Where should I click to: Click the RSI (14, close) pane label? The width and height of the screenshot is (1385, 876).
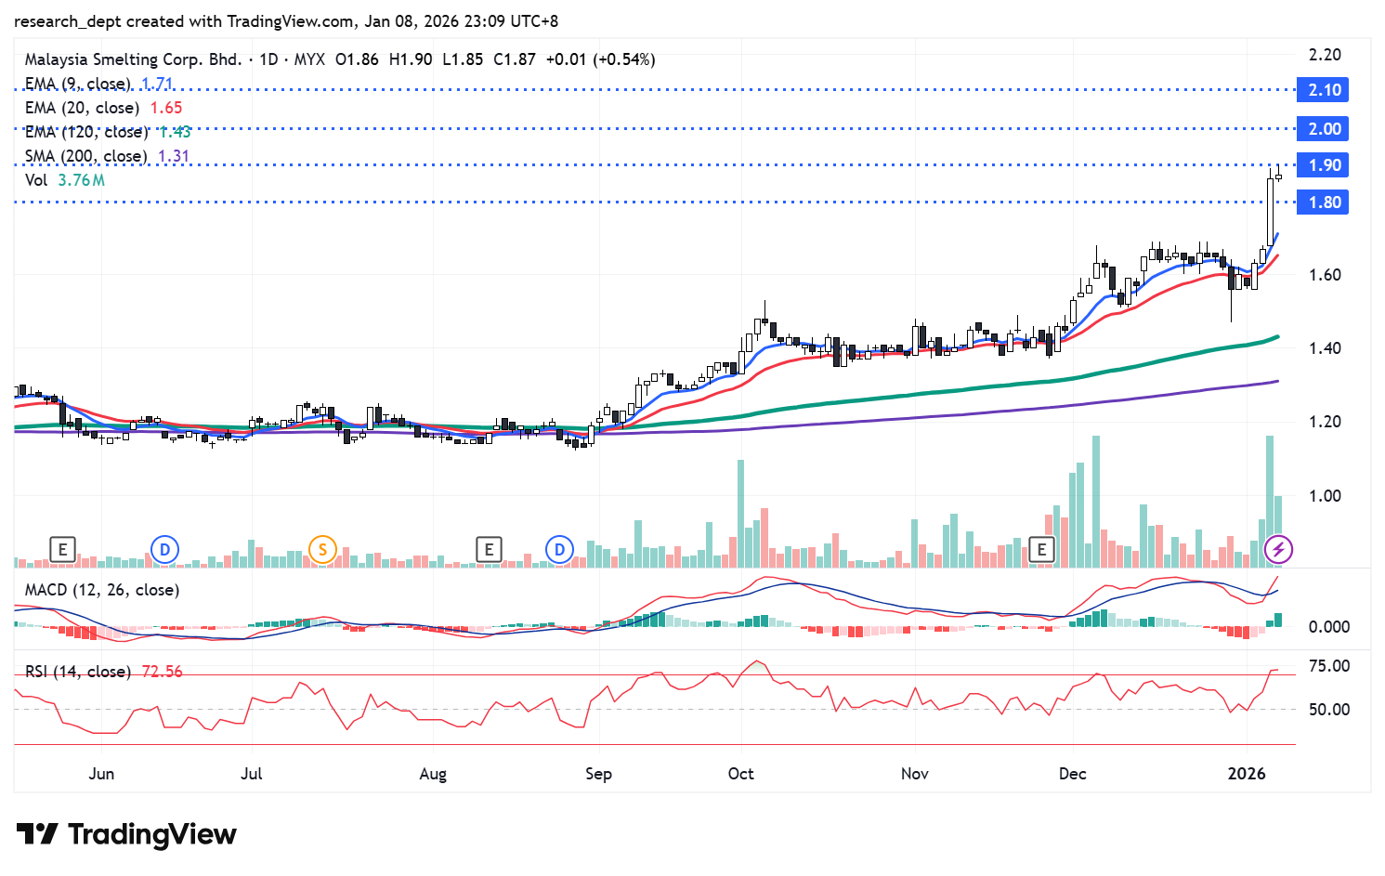77,671
